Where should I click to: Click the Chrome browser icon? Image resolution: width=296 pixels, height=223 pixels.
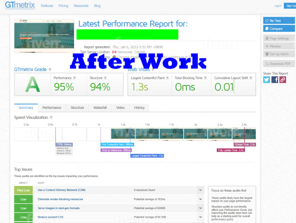point(114,57)
